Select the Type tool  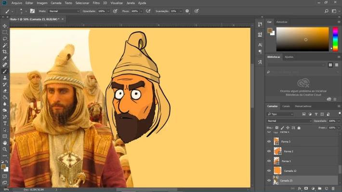tap(5, 123)
